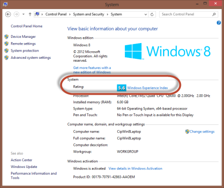224x188 pixels.
Task: Select the 6.00 GB installed memory value
Action: (123, 102)
